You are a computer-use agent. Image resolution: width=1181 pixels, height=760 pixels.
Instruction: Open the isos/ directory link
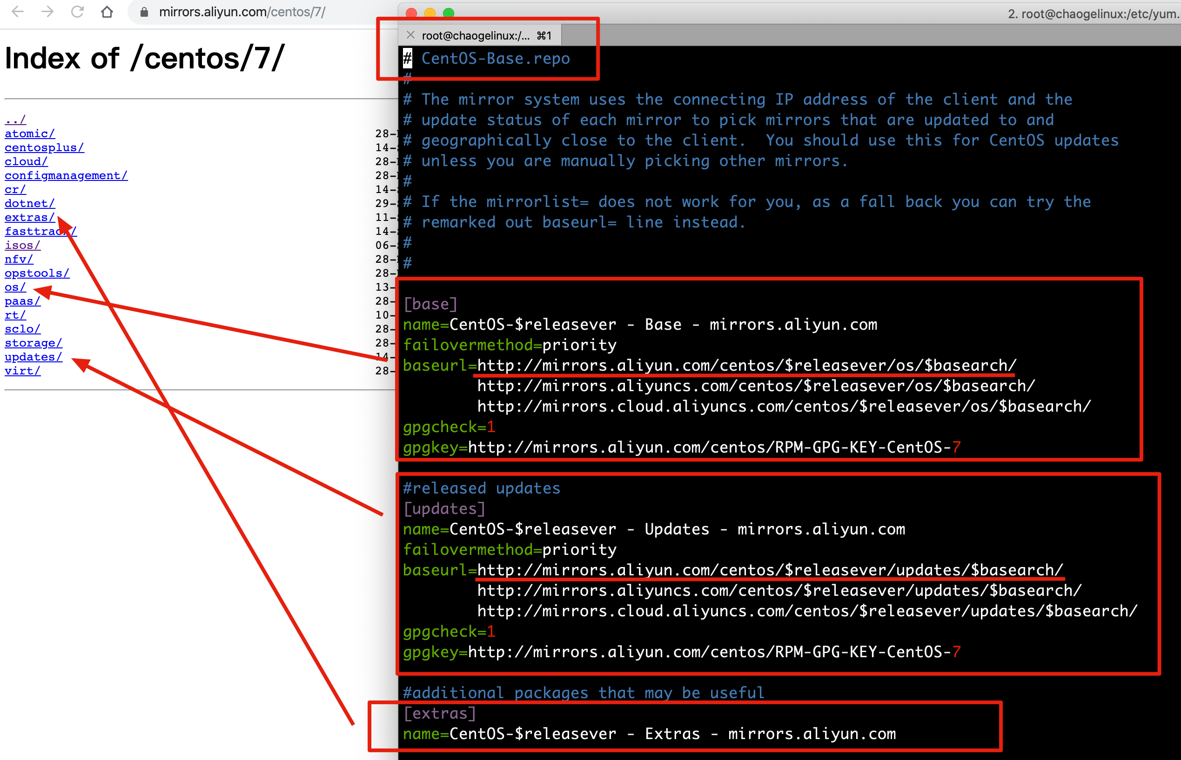pos(22,245)
